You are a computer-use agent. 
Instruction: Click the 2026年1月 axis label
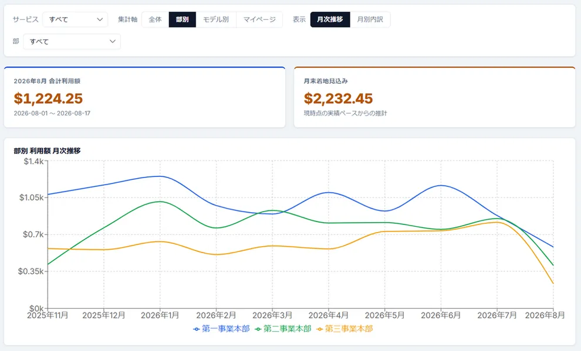pos(160,315)
